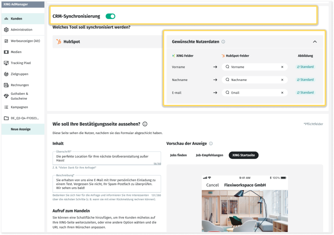Click the Abbildung column header
Image resolution: width=334 pixels, height=235 pixels.
[x=305, y=56]
